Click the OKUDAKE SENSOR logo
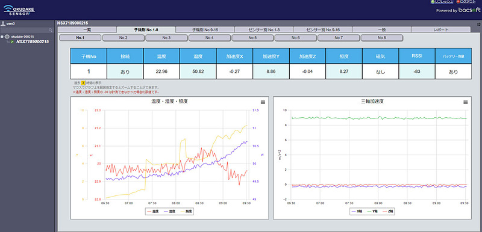The width and height of the screenshot is (482, 232). (x=19, y=10)
